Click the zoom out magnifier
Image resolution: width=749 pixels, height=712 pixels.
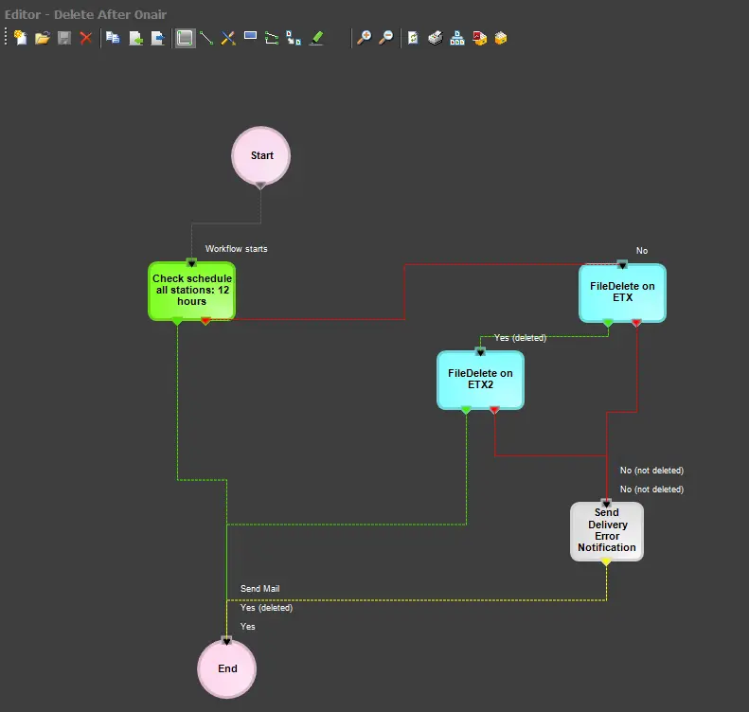tap(385, 38)
